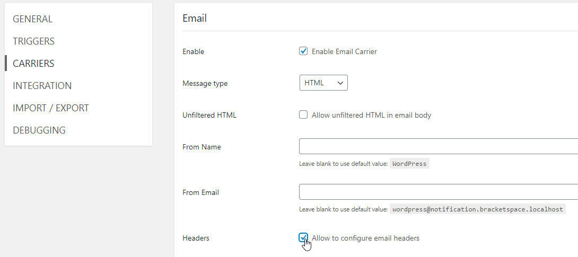Go to the TRIGGERS section
The image size is (578, 257).
coord(33,41)
